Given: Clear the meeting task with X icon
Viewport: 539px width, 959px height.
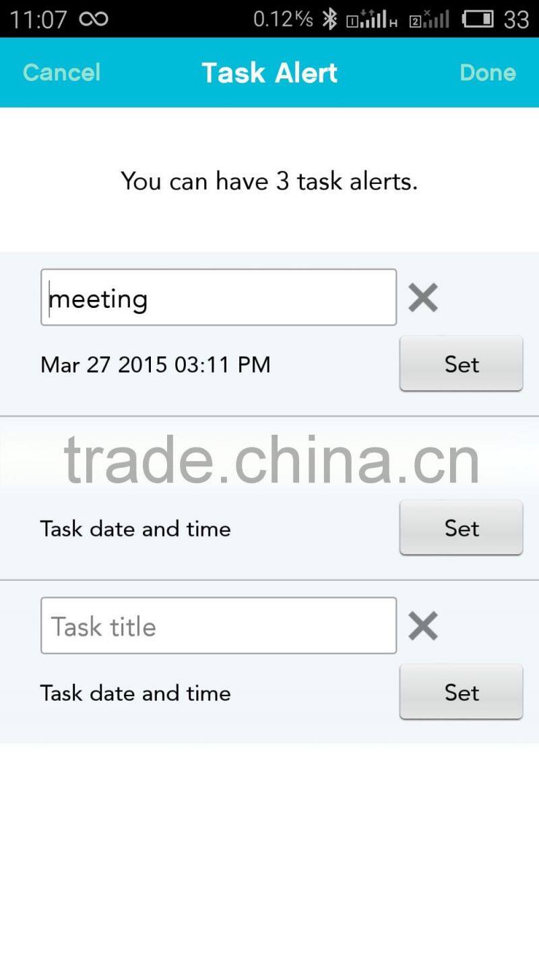Looking at the screenshot, I should 423,298.
